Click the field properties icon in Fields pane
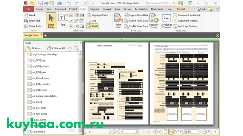Viewport: 243px width, 136px height. pyautogui.click(x=76, y=48)
